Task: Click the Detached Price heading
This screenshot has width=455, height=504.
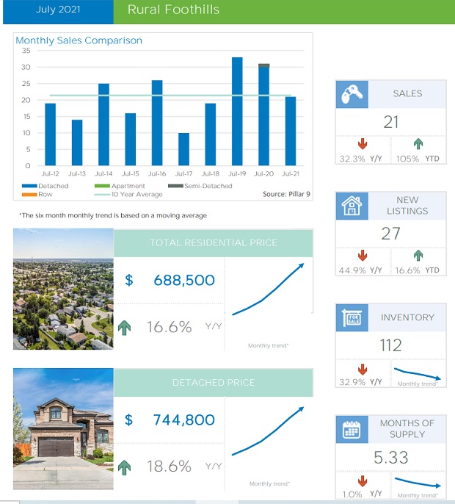Action: [x=213, y=382]
